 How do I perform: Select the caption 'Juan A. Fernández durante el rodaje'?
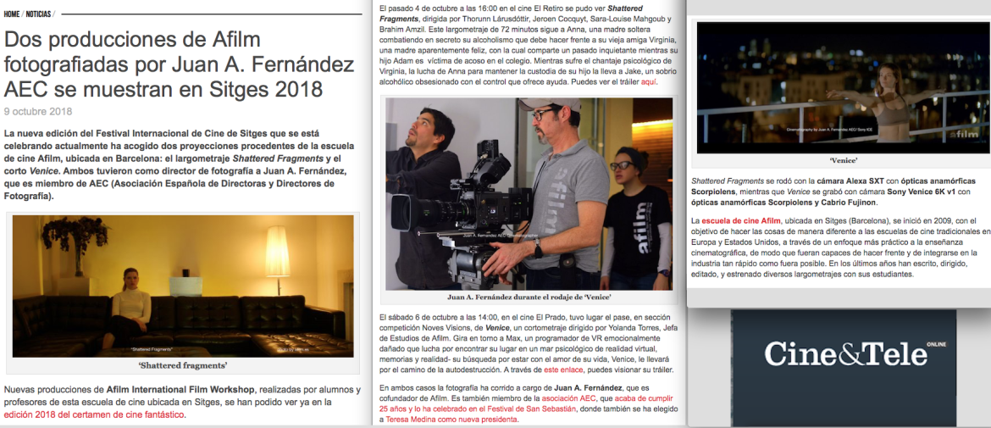529,297
